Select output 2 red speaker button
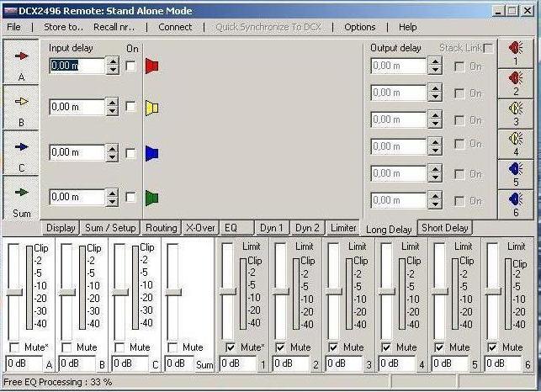The width and height of the screenshot is (541, 392). point(516,84)
